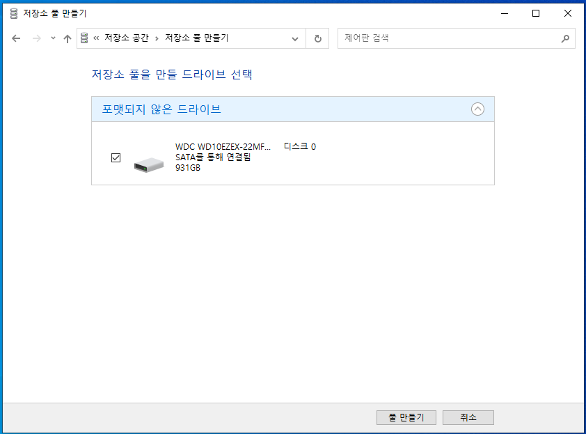This screenshot has height=434, width=586.
Task: Click the 931GB capacity text
Action: point(188,168)
